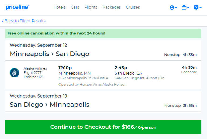This screenshot has height=139, width=207.
Task: Click the Alaska Airlines logo icon
Action: pyautogui.click(x=14, y=72)
